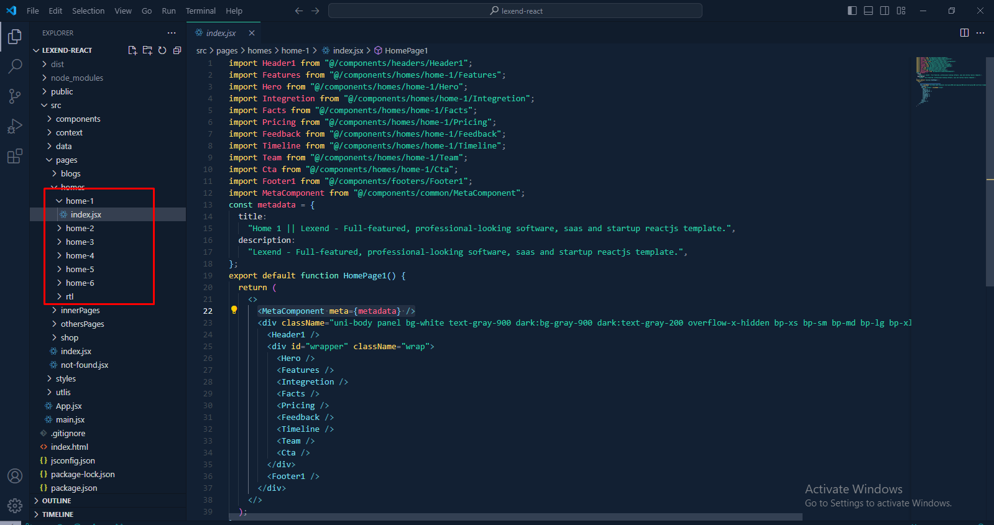This screenshot has width=994, height=525.
Task: Open the Search view in activity bar
Action: (x=15, y=66)
